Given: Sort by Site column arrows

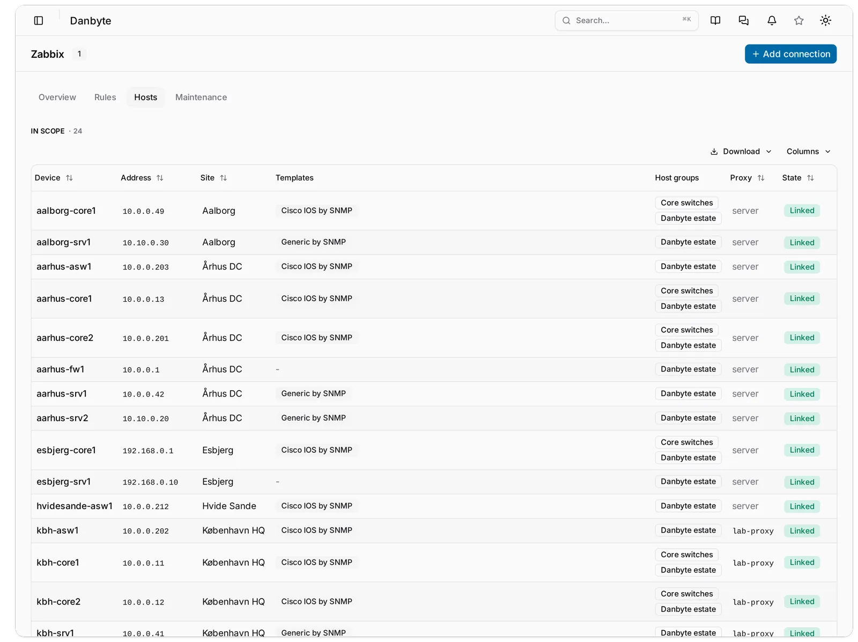Looking at the screenshot, I should [x=224, y=178].
